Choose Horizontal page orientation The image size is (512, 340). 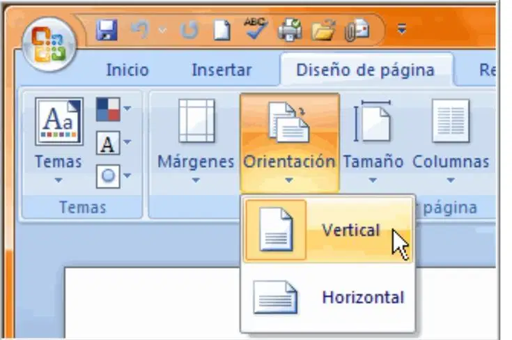(327, 297)
